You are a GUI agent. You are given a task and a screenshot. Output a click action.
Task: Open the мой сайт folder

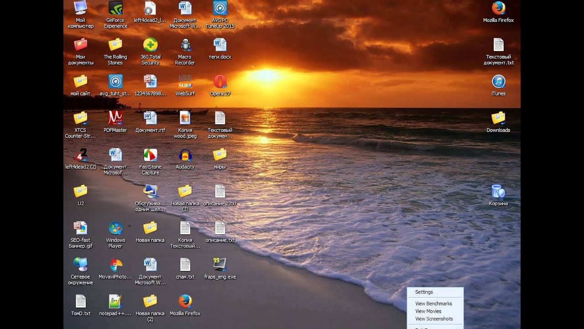click(81, 85)
